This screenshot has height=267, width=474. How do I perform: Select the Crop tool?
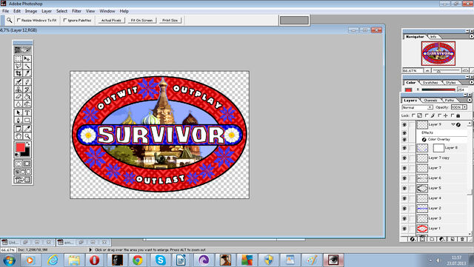pyautogui.click(x=19, y=73)
